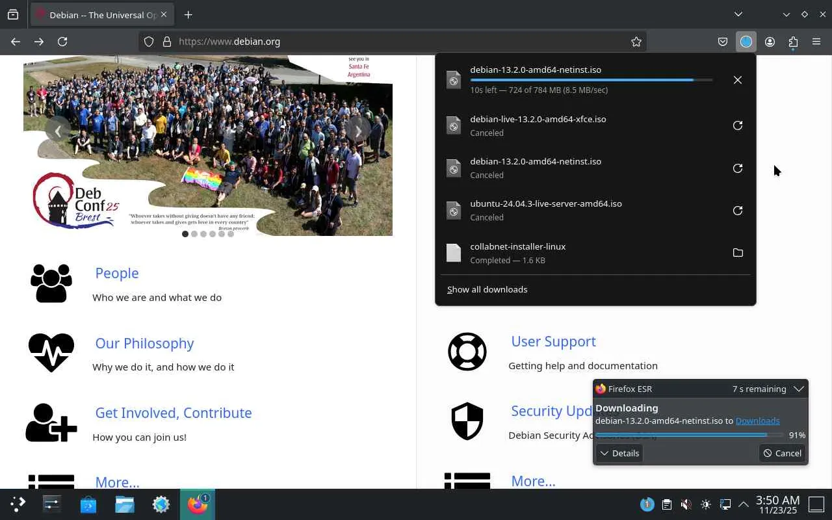Click the Get Involved person-plus icon
The height and width of the screenshot is (520, 832).
click(x=51, y=422)
